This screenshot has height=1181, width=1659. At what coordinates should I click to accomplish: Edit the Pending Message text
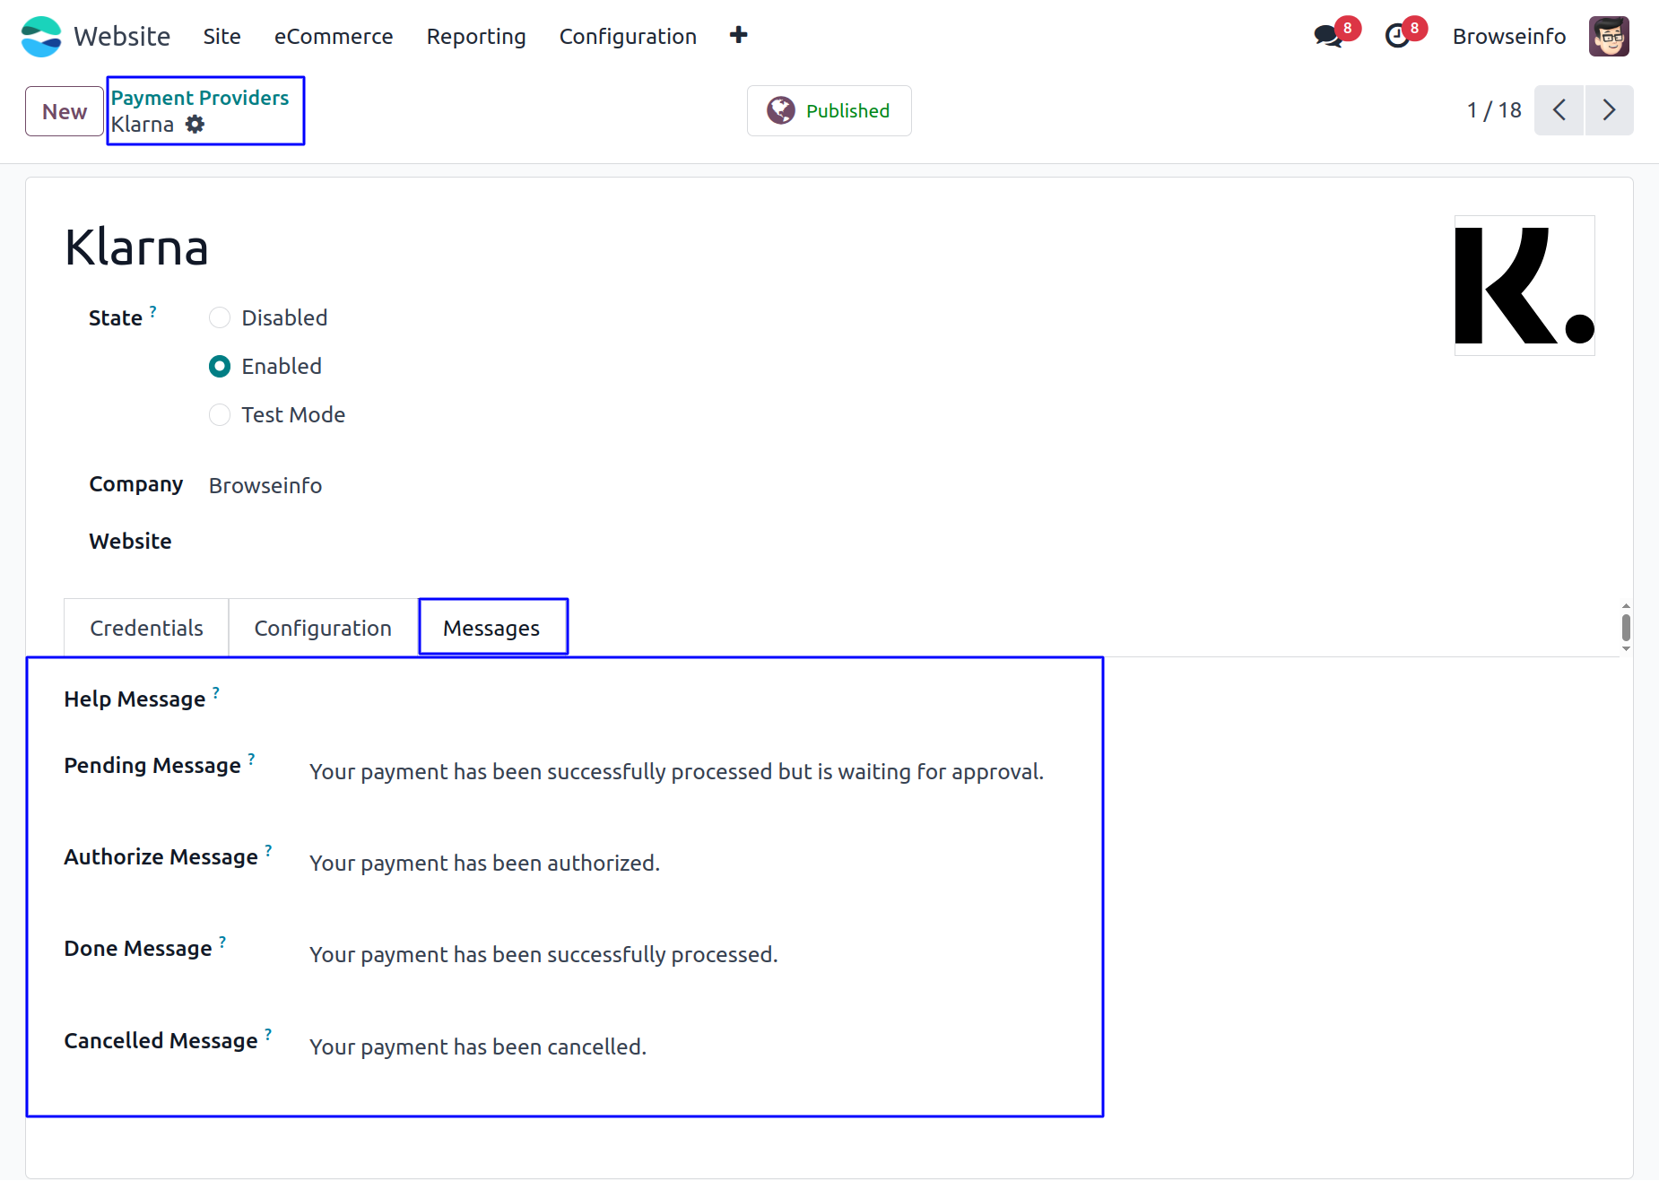(676, 771)
